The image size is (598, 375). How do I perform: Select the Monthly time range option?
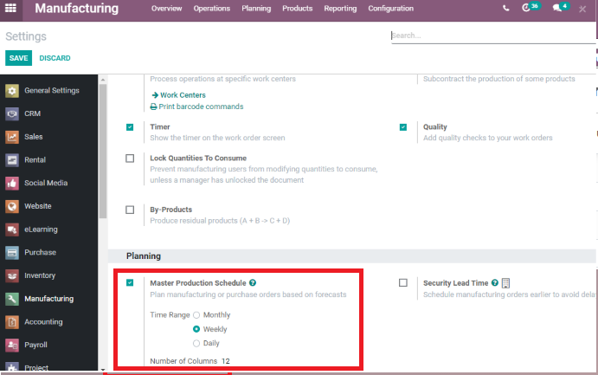click(196, 315)
